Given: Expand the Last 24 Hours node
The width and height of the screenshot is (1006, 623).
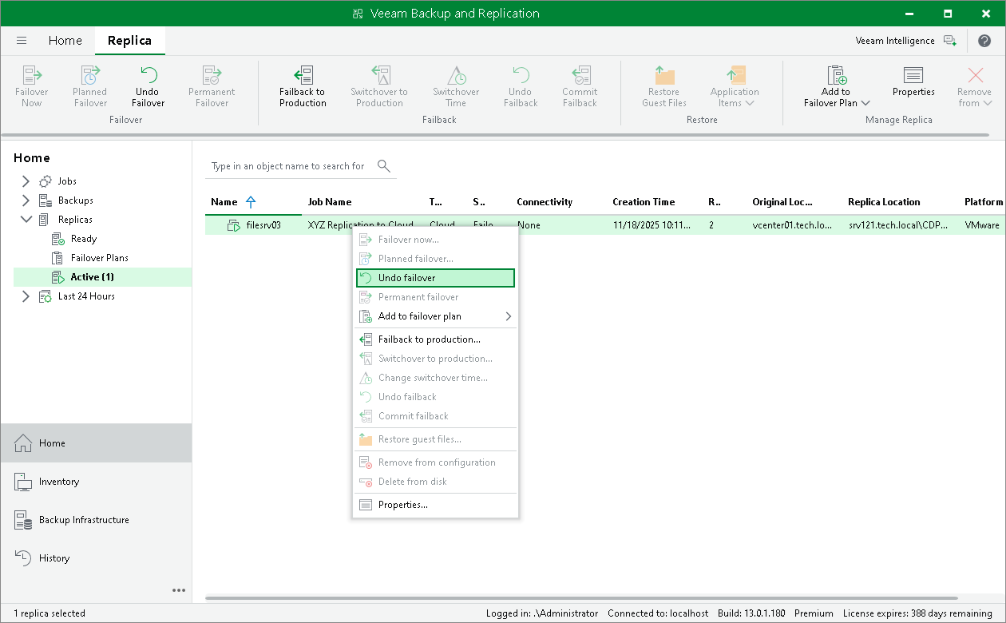Looking at the screenshot, I should pos(26,296).
